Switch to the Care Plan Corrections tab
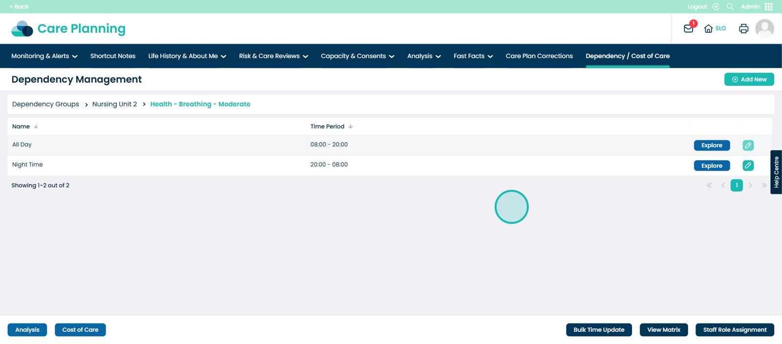The height and width of the screenshot is (344, 782). pos(539,56)
